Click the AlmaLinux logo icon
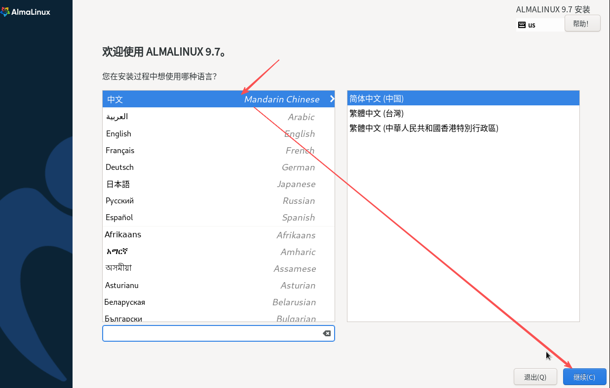 coord(5,12)
